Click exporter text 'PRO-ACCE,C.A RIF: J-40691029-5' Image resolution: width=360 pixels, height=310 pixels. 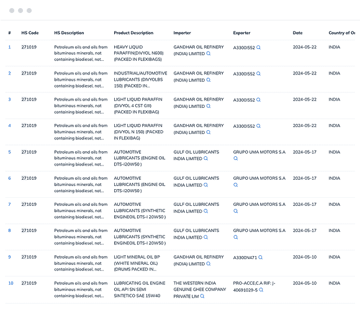[x=254, y=286]
